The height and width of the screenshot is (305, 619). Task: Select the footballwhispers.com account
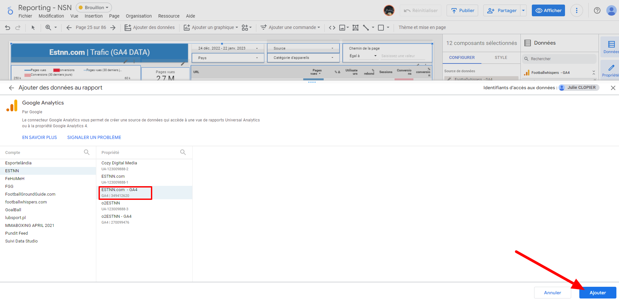[x=26, y=202]
